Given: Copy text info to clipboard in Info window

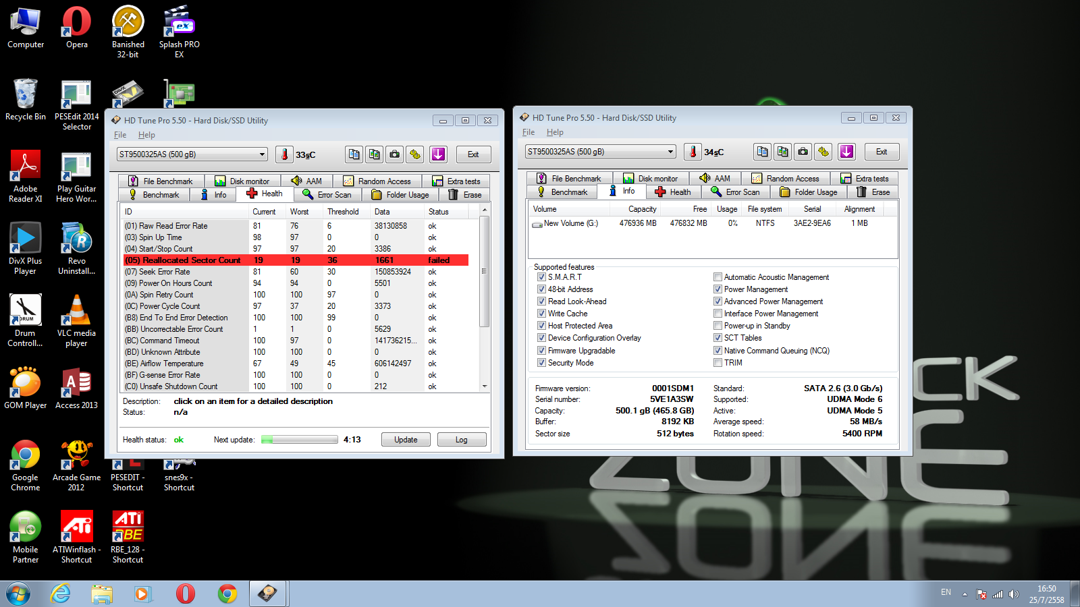Looking at the screenshot, I should [x=763, y=152].
